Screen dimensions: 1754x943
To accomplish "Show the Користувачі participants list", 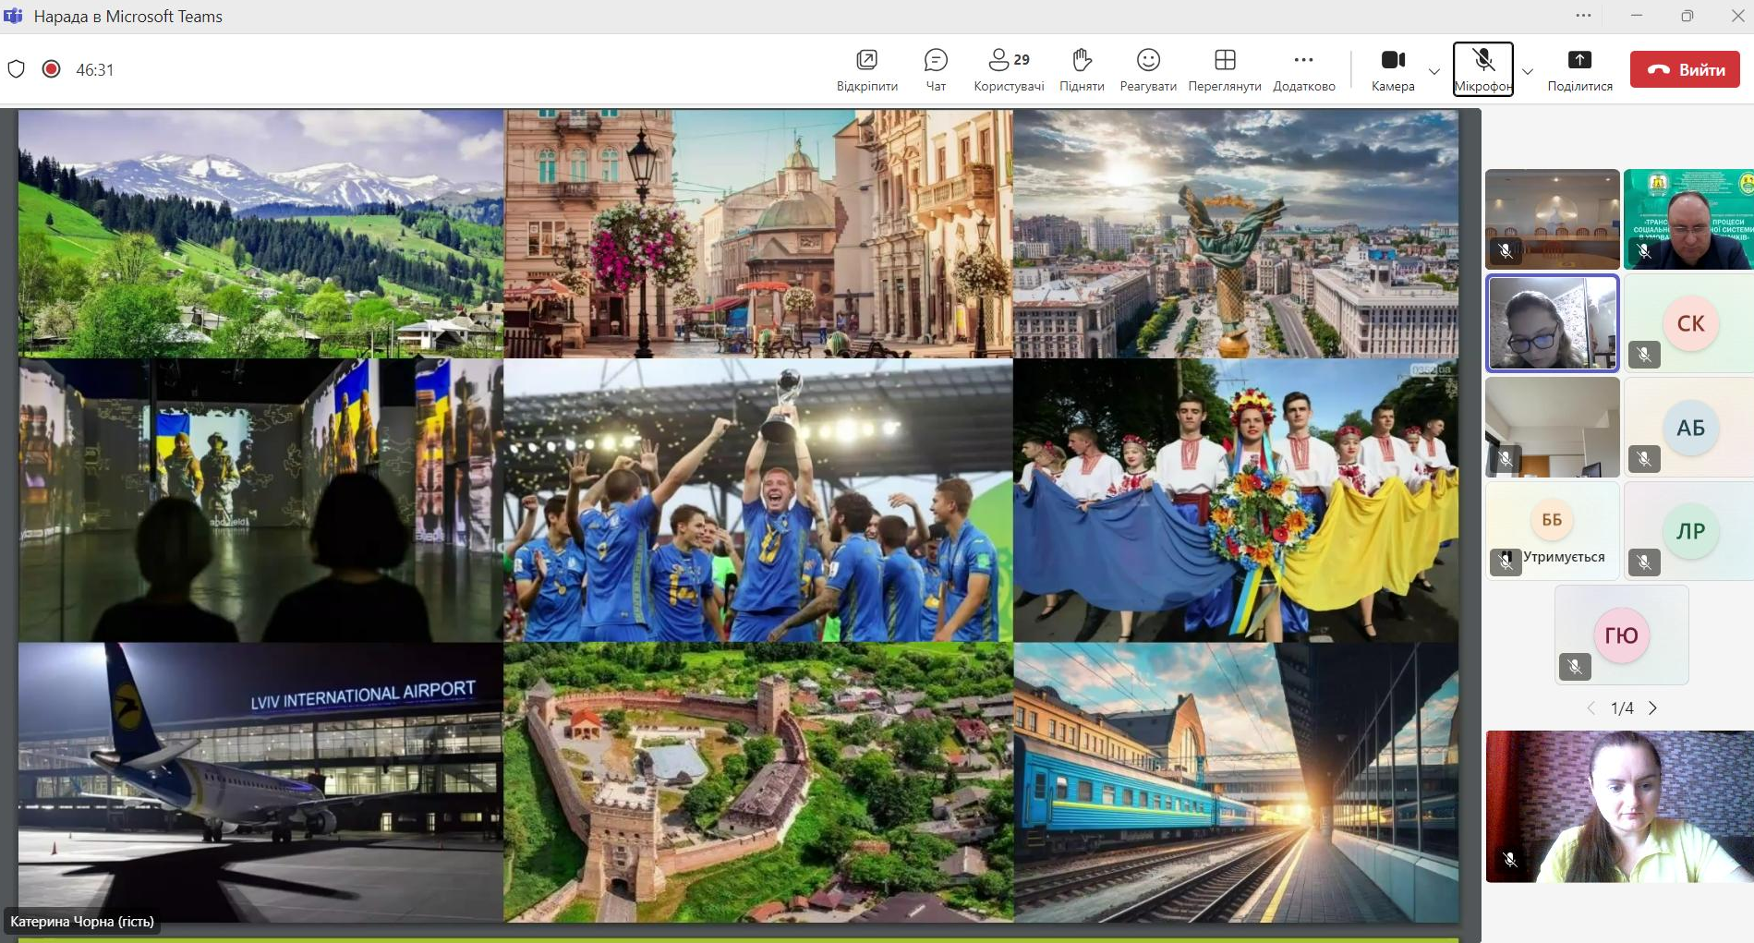I will 1009,70.
